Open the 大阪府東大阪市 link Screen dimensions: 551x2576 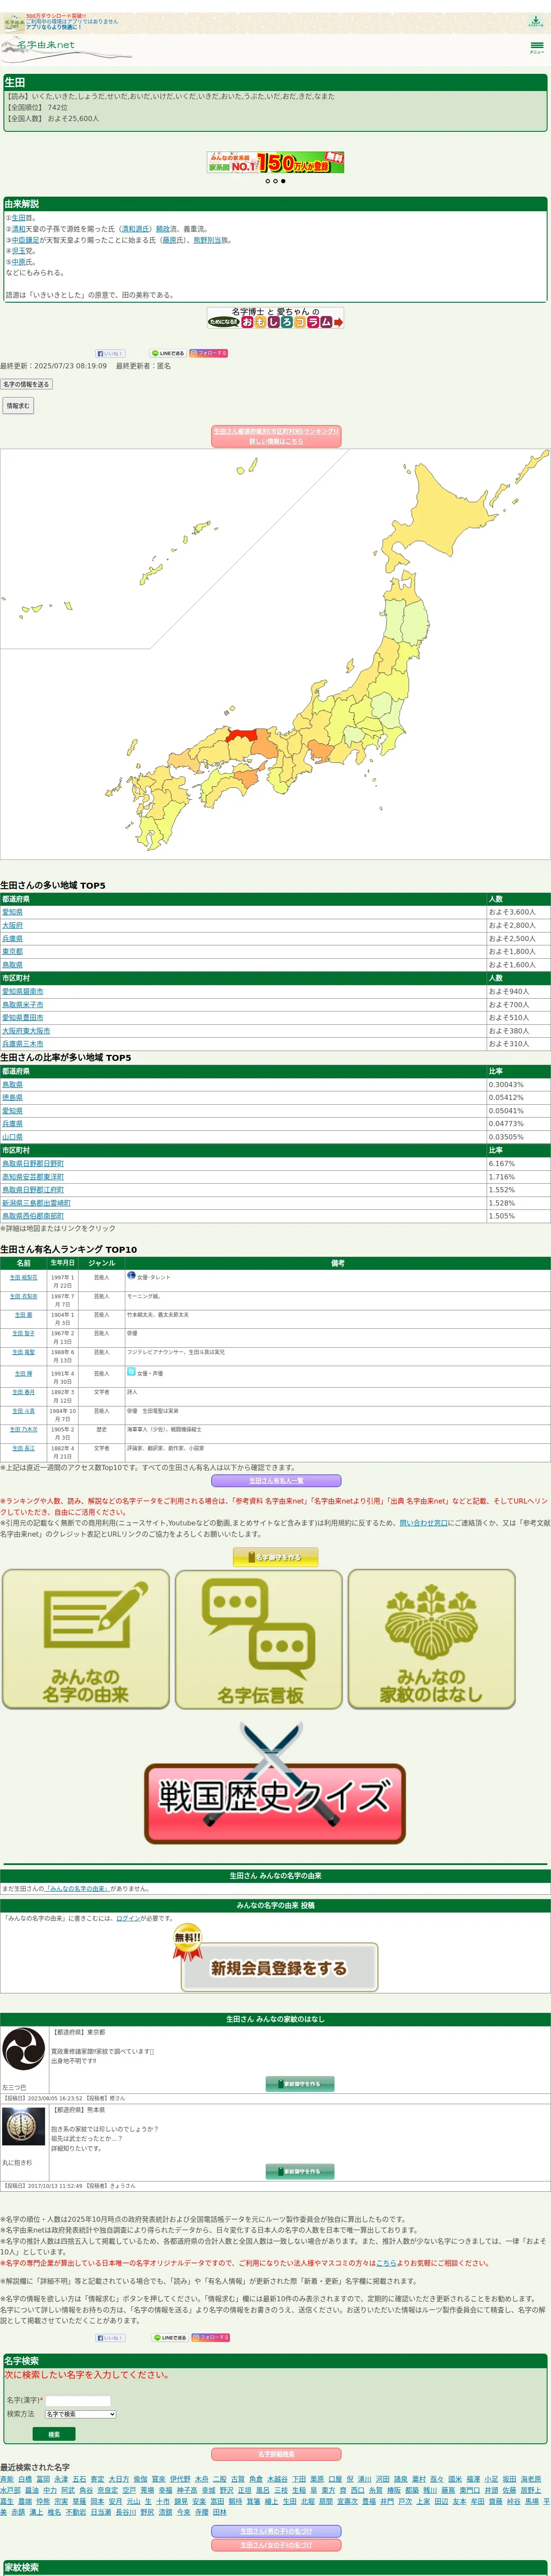coord(26,1030)
